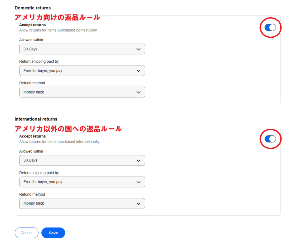This screenshot has height=242, width=290.
Task: Open international Allowed within 30 Days dropdown
Action: pos(82,160)
